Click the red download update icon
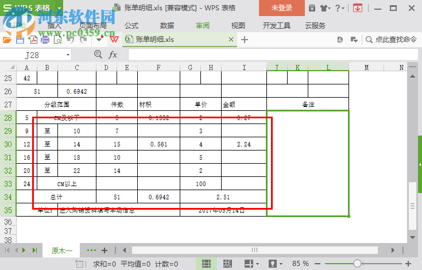The height and width of the screenshot is (270, 422). coord(358,9)
